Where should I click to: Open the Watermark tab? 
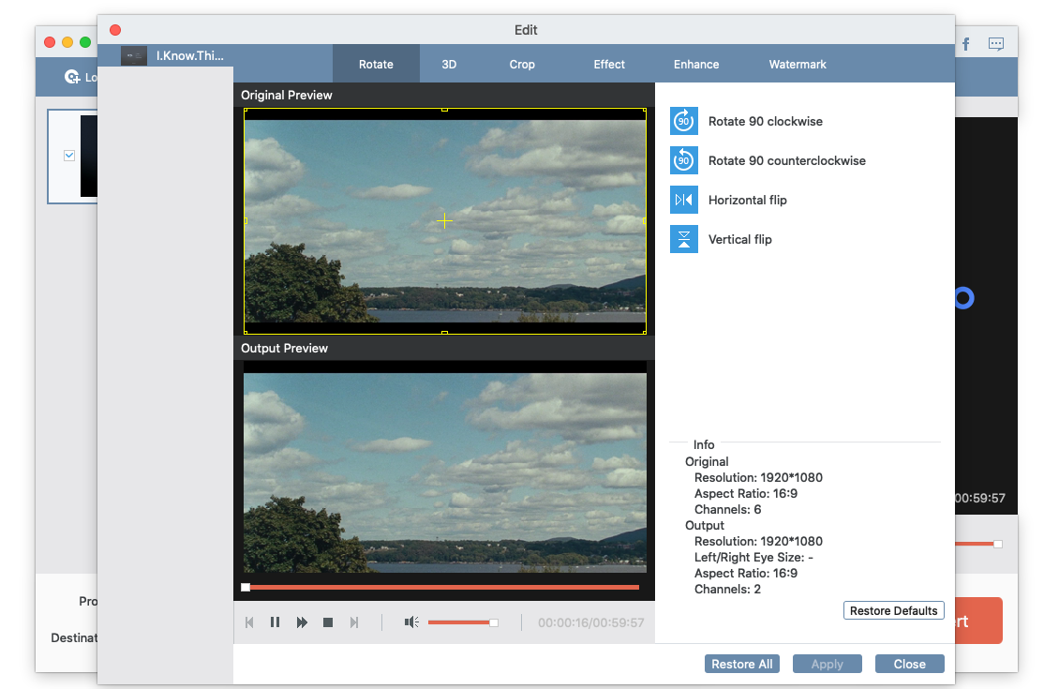798,65
